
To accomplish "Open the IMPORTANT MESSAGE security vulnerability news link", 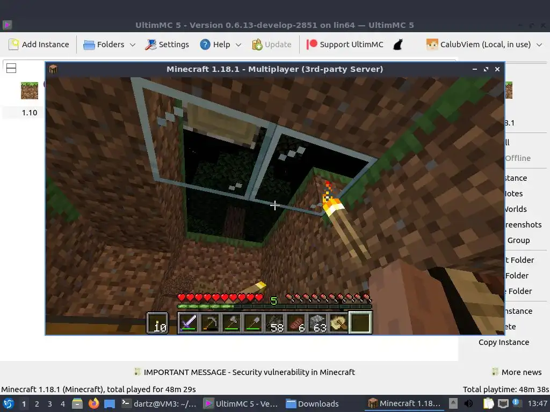I will tap(244, 372).
